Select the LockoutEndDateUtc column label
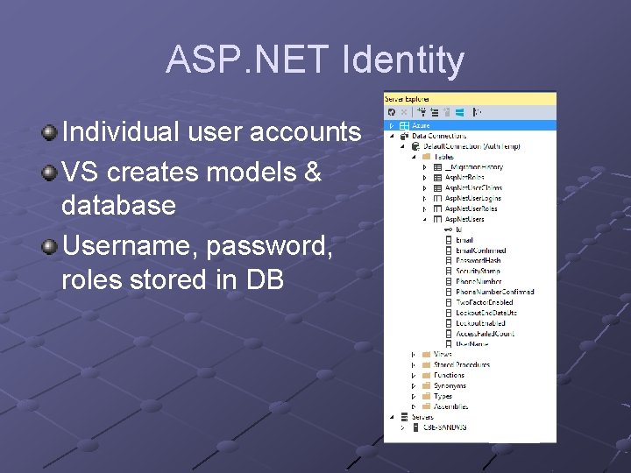The height and width of the screenshot is (473, 631). 486,313
